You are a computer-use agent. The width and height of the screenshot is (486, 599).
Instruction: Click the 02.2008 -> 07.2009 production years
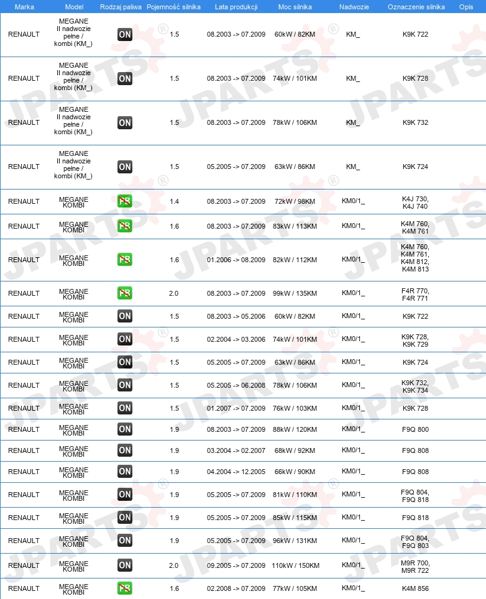click(236, 588)
